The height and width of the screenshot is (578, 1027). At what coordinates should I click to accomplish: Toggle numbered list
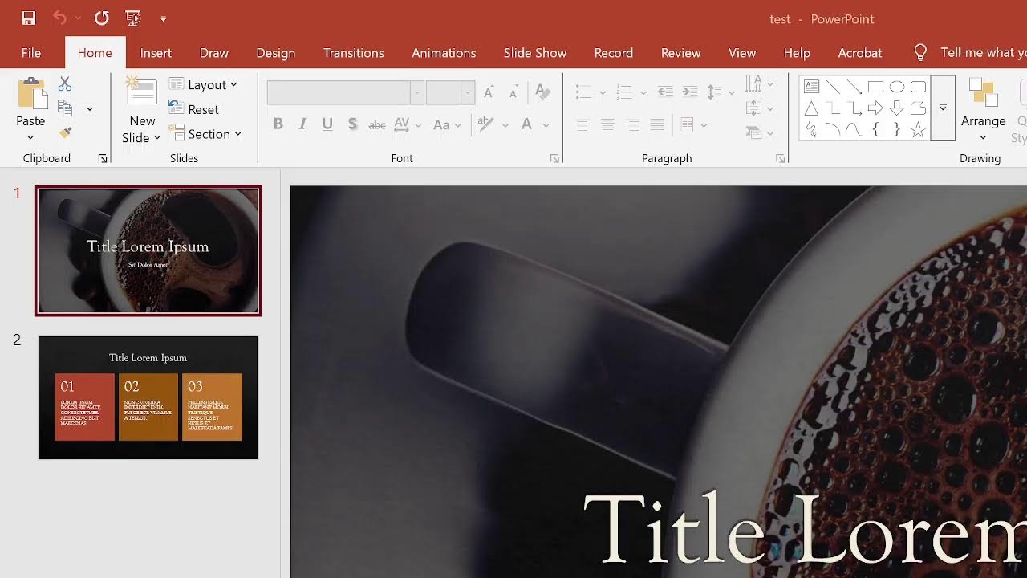[x=624, y=92]
